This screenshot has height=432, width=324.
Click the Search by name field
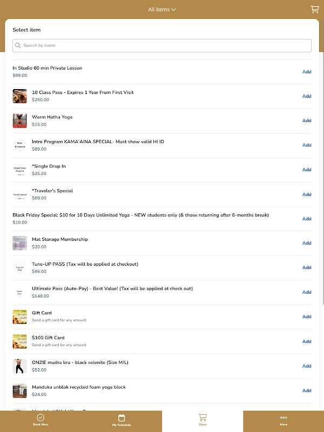click(x=162, y=45)
